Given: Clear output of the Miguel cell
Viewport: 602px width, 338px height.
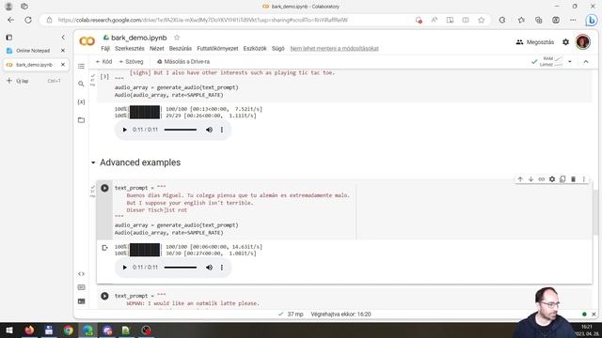Looking at the screenshot, I should (104, 248).
